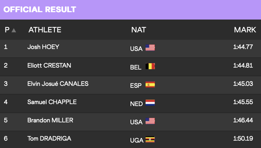Viewport: 261px width, 148px height.
Task: Click the Belgium flag icon
Action: coord(150,66)
